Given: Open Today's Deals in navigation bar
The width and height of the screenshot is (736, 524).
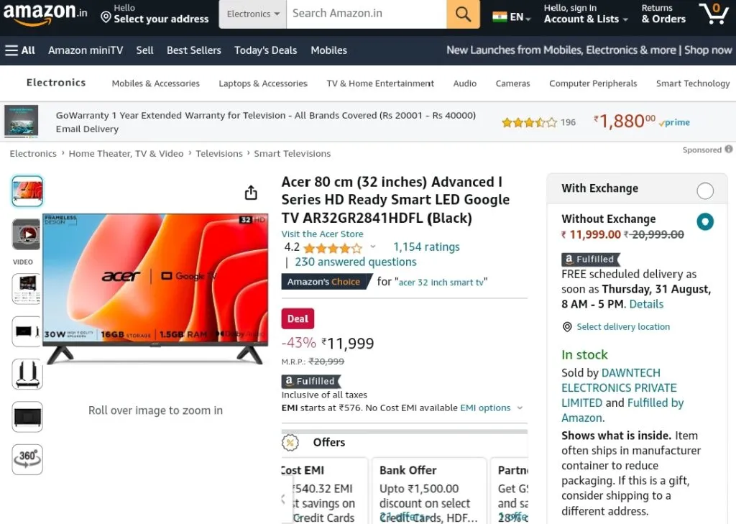Looking at the screenshot, I should click(266, 50).
